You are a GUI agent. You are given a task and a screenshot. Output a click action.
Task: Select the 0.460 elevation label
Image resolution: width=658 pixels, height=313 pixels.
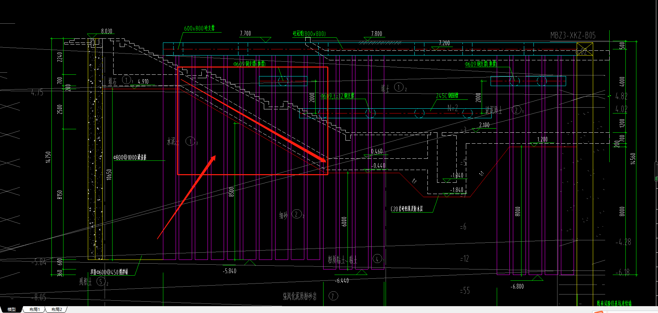click(377, 151)
